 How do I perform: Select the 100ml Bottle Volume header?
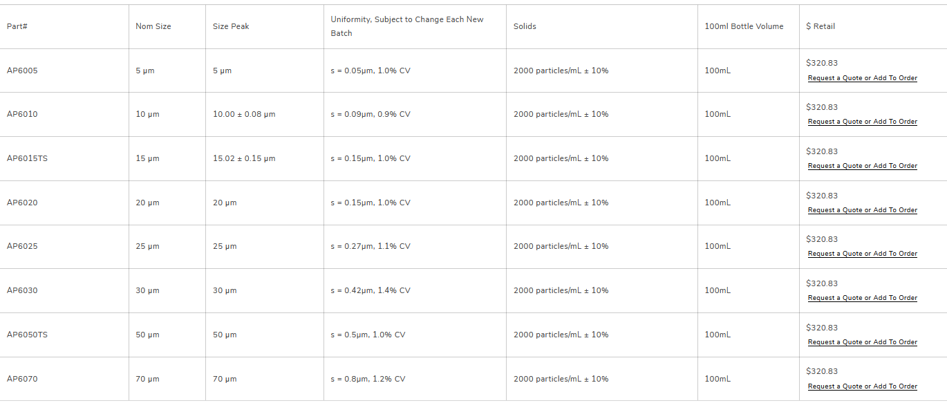coord(744,26)
